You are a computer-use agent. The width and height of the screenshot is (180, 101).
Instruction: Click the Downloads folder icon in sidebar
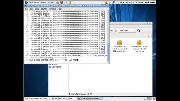50,67
